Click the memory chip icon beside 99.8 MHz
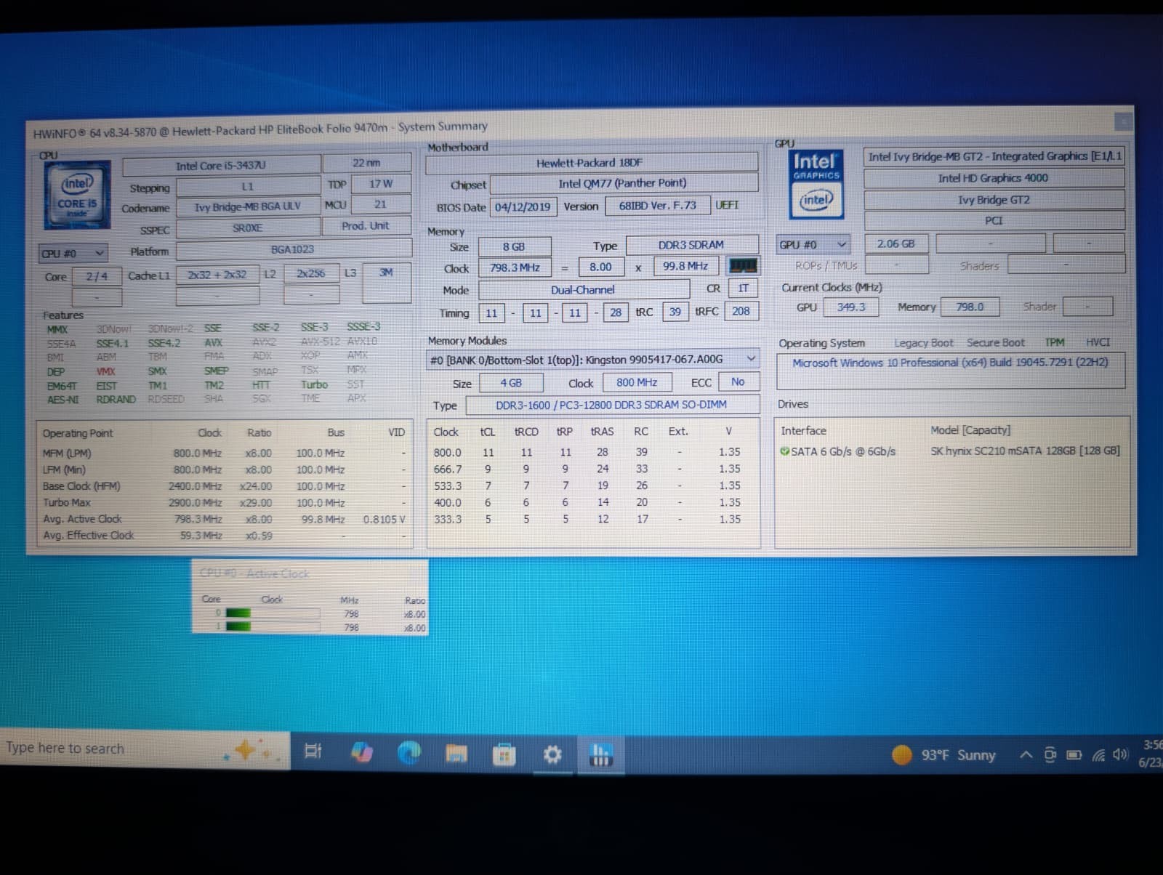 743,266
